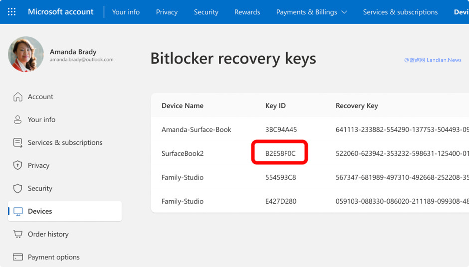Click key ID 3BC94A45
The height and width of the screenshot is (267, 469).
[x=281, y=130]
